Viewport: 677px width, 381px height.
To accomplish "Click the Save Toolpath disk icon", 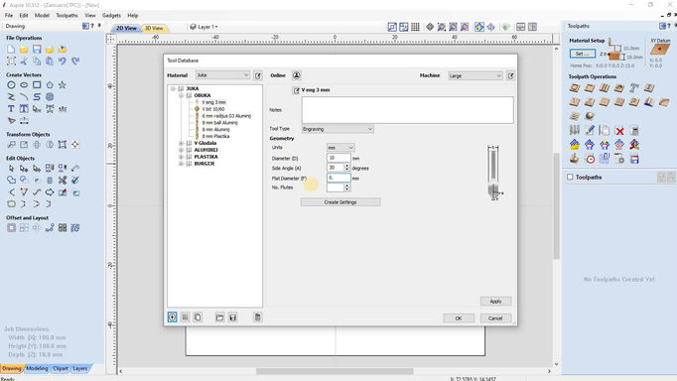I will click(x=634, y=159).
